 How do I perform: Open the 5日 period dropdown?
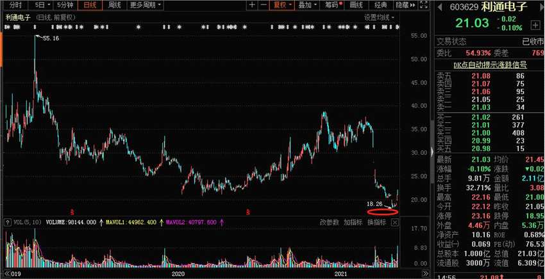pyautogui.click(x=42, y=5)
